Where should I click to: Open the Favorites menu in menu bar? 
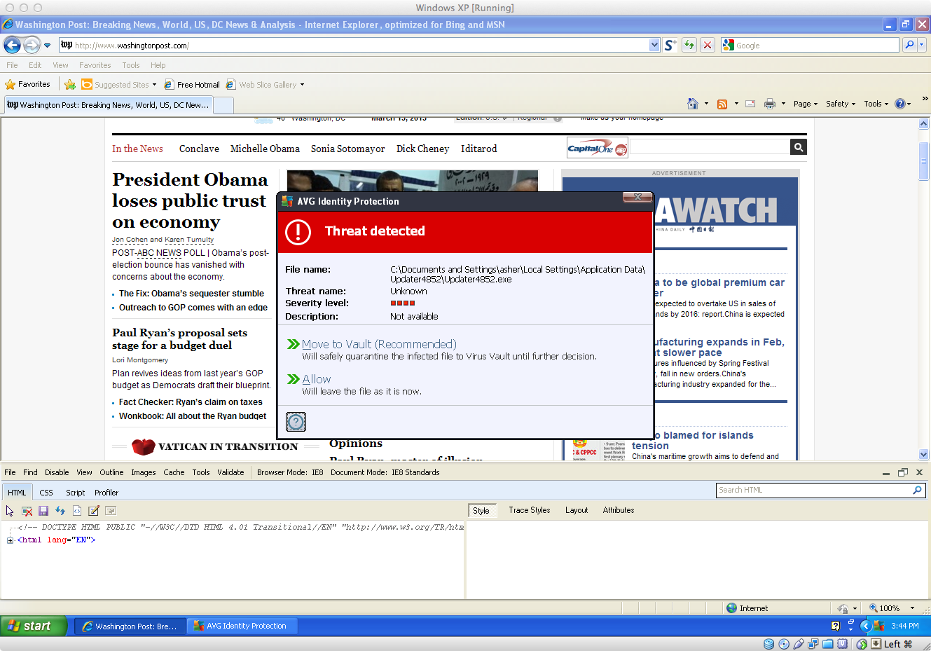[x=95, y=65]
